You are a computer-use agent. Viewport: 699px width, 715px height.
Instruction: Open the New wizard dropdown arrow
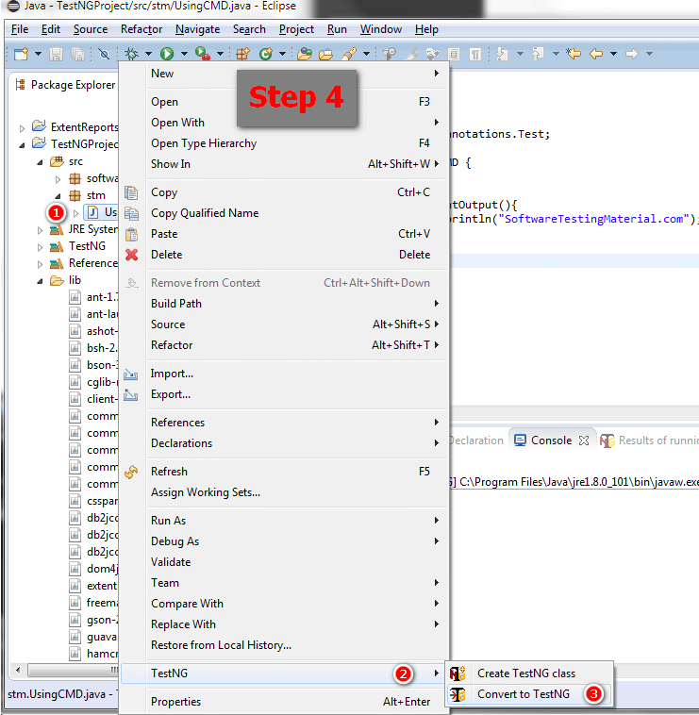[x=39, y=55]
